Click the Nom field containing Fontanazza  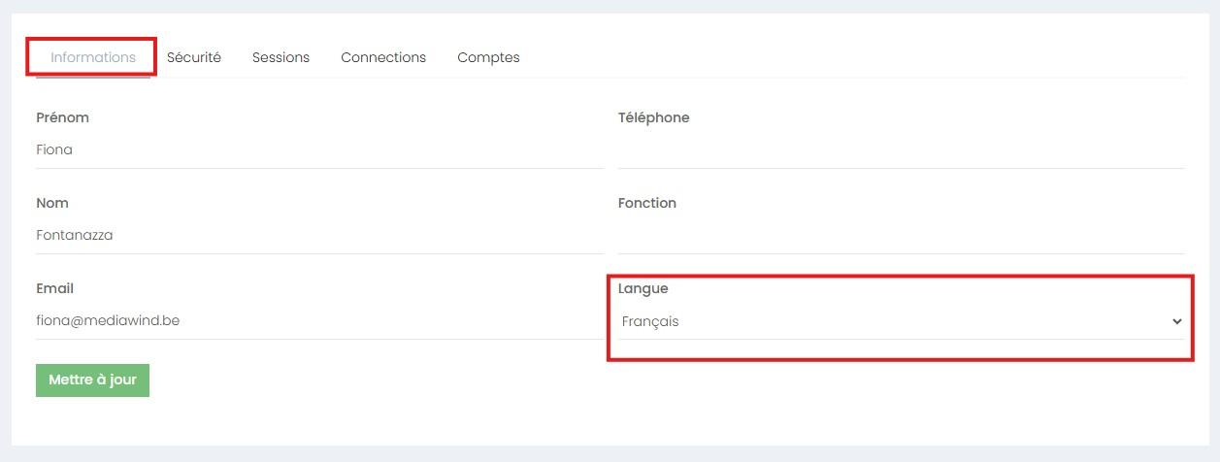tap(318, 235)
